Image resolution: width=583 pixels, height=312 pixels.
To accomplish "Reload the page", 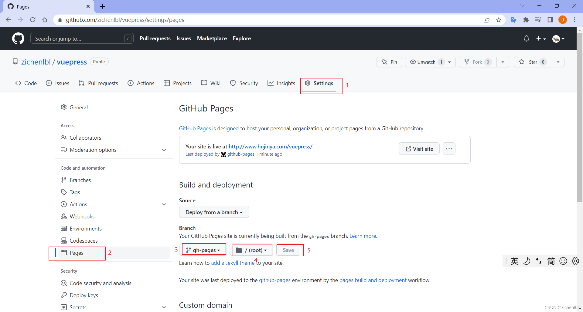I will 33,20.
